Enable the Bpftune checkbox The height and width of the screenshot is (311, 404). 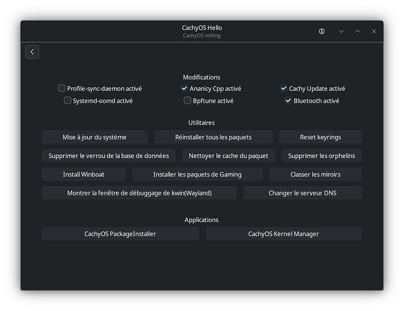click(187, 100)
